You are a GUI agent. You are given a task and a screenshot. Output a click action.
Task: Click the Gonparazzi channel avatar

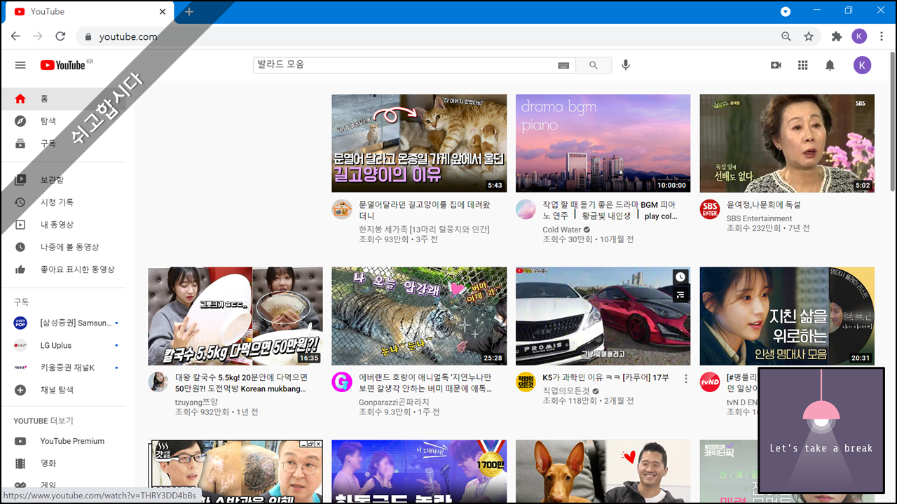pyautogui.click(x=342, y=381)
